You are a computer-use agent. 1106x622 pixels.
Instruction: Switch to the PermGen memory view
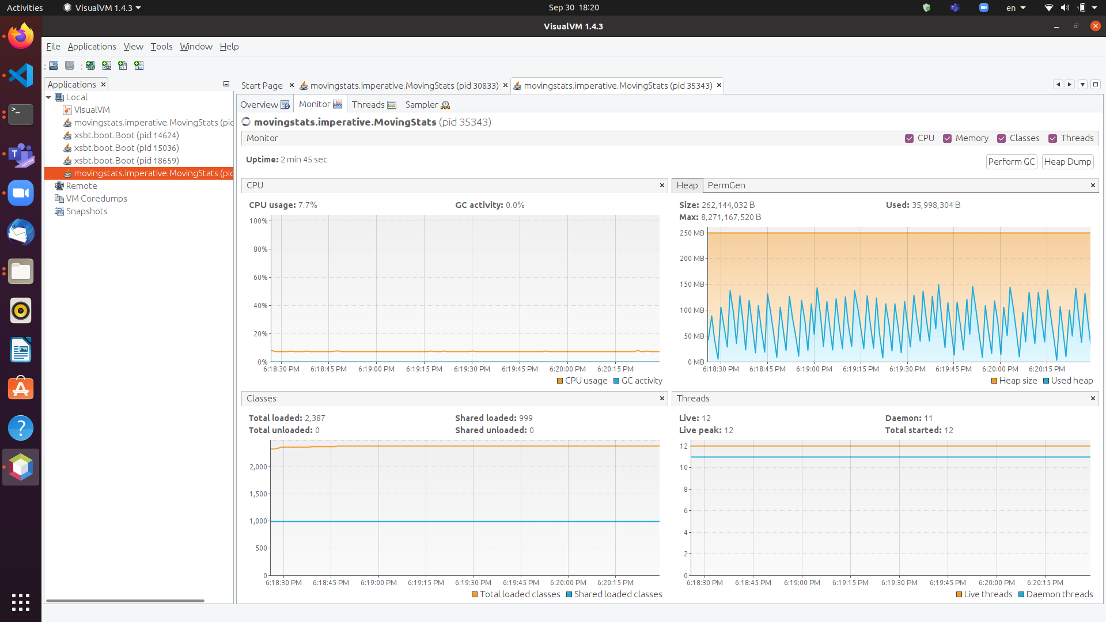click(726, 185)
